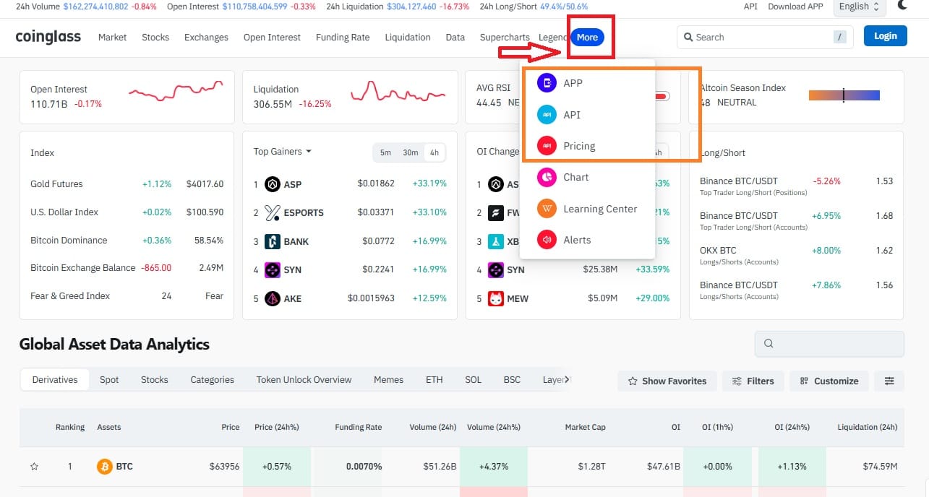Switch to the ETH tab
929x497 pixels.
point(434,379)
